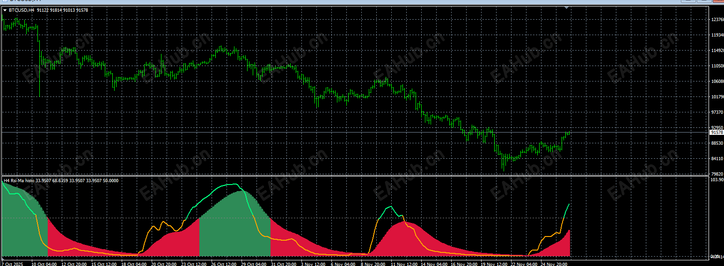
Task: Click the 8 Nov 20:00 time label
Action: click(x=373, y=264)
